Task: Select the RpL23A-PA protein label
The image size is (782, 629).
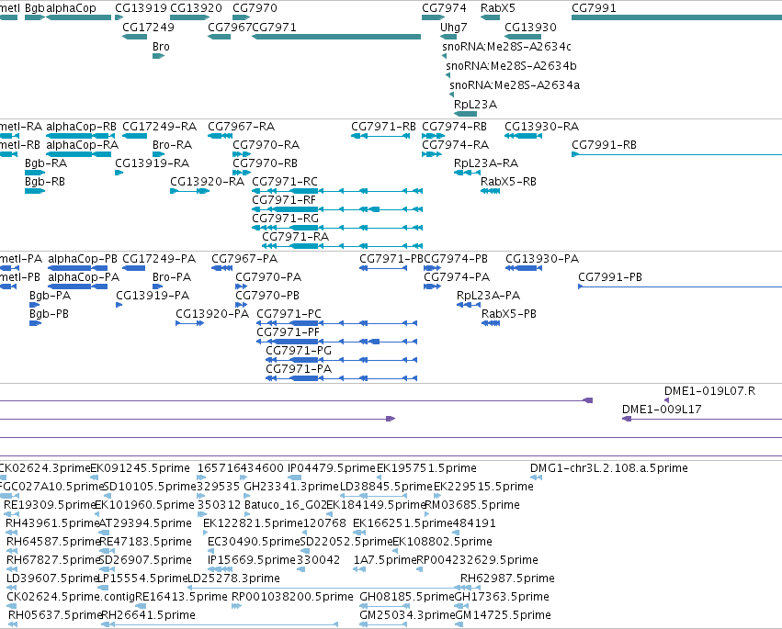Action: [488, 296]
